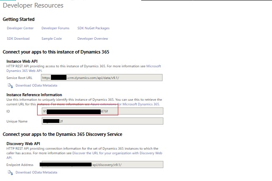Open the SDK NuGet Packages link
This screenshot has width=272, height=181.
(x=93, y=28)
